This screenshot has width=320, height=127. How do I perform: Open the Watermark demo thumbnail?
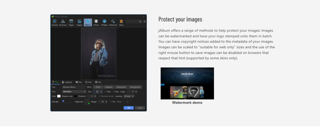click(187, 83)
